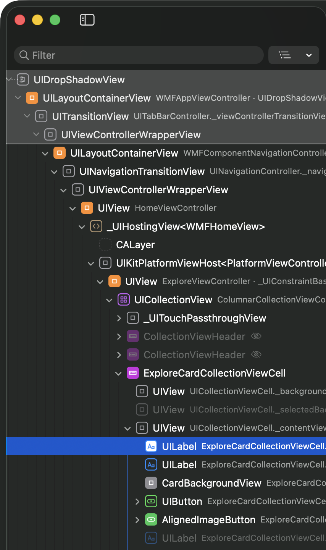The height and width of the screenshot is (550, 326).
Task: Click icon of UIView _contentView row
Action: pos(142,428)
